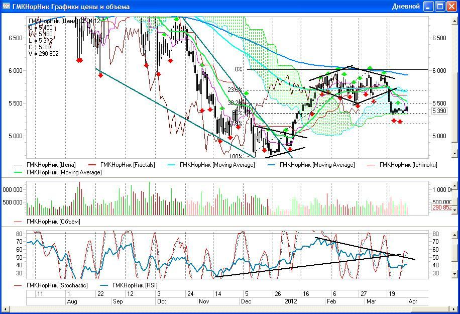Screen dimensions: 460x314
Task: Select the ГМКНорНик [RSI] legend entry
Action: 129,285
